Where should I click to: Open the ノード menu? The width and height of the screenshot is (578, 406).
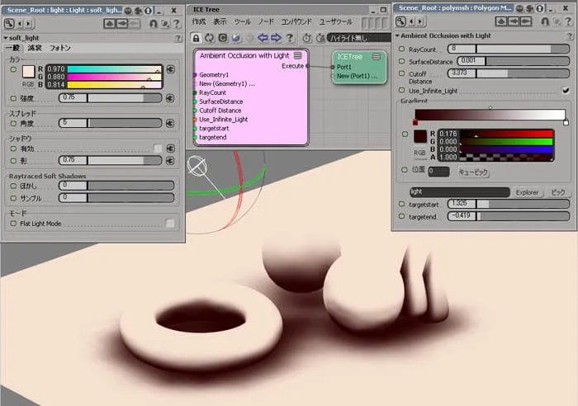(x=266, y=21)
